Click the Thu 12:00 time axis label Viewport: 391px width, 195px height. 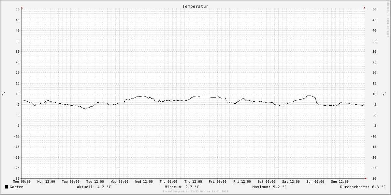click(x=193, y=182)
